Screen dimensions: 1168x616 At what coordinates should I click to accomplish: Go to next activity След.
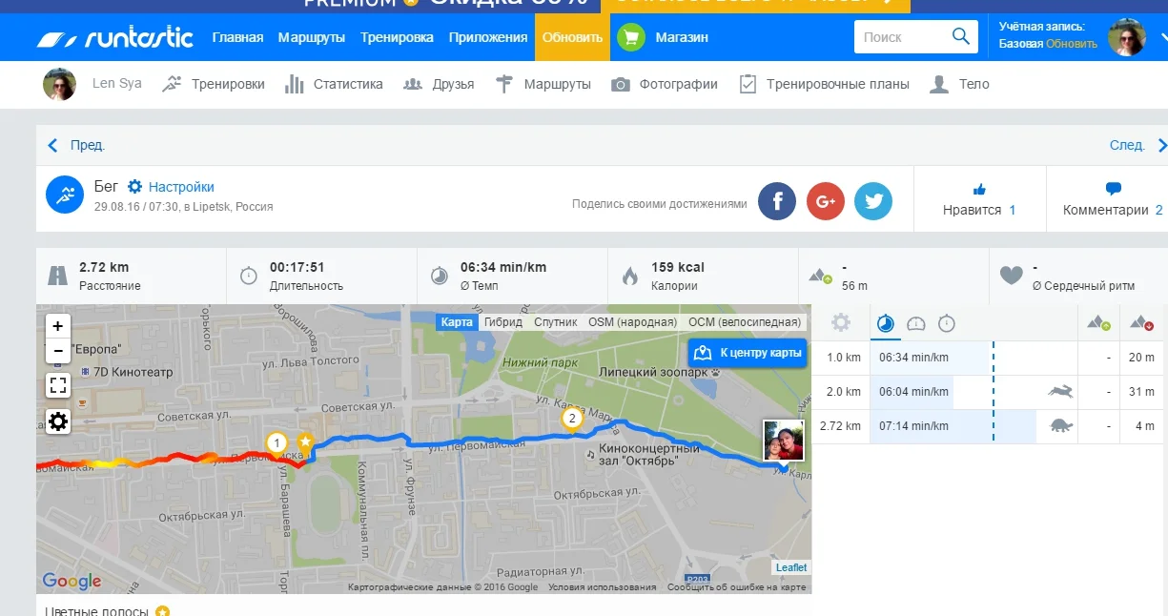pyautogui.click(x=1137, y=146)
